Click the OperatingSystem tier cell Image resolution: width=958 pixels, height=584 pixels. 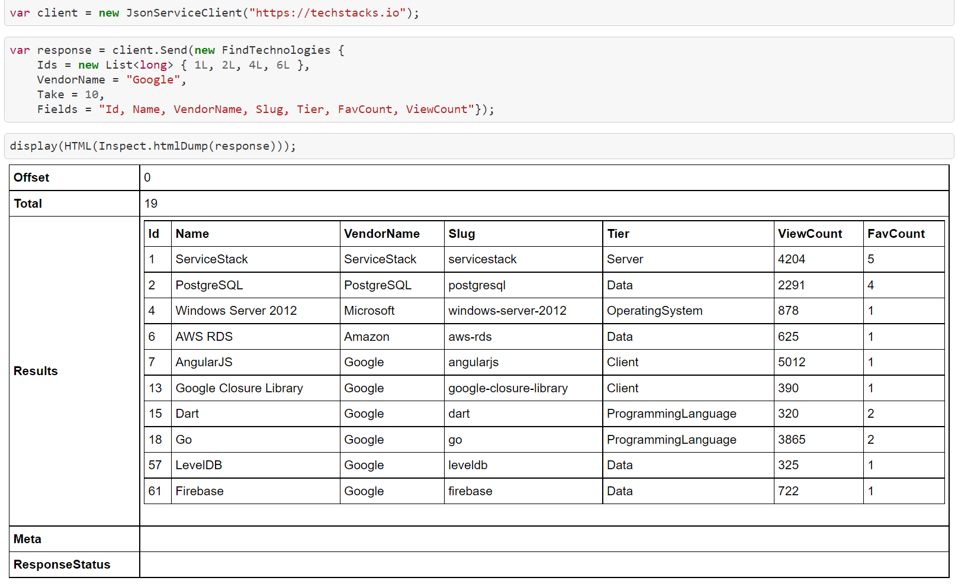[688, 311]
